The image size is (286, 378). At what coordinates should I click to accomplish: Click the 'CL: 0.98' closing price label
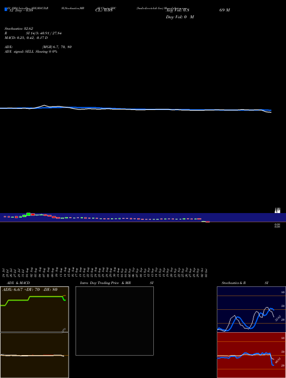[104, 10]
